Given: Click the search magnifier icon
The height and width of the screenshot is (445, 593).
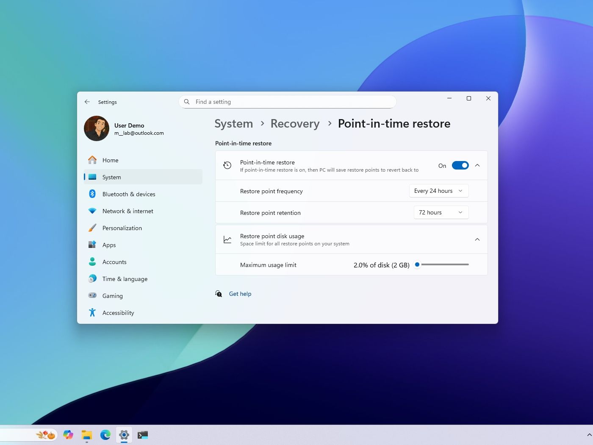Looking at the screenshot, I should click(187, 102).
